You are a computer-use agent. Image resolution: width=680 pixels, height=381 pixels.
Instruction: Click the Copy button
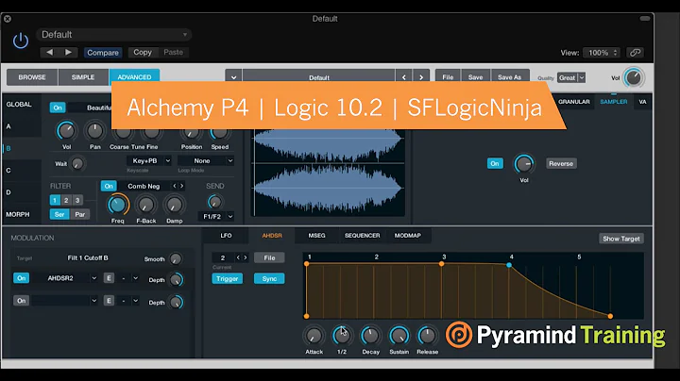[143, 53]
